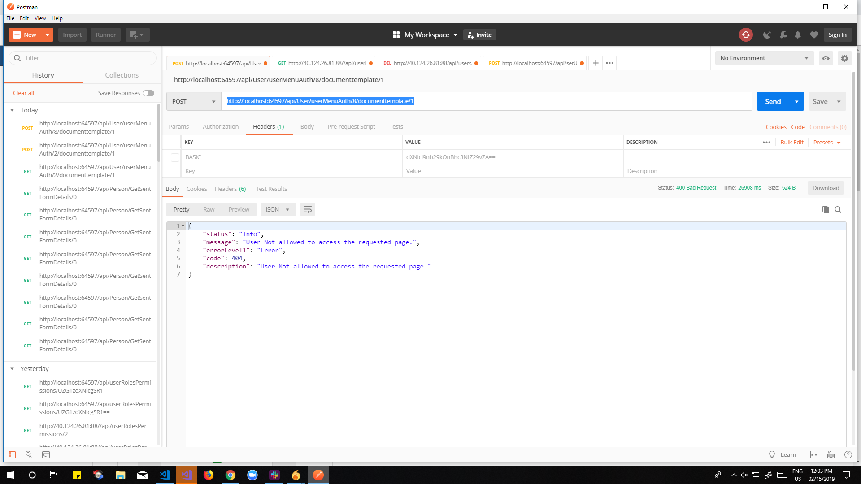Open the Authorization request tab
The image size is (861, 484).
221,127
